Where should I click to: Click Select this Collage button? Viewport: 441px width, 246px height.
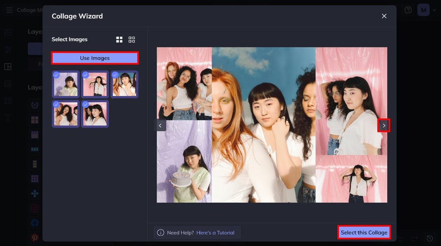364,232
